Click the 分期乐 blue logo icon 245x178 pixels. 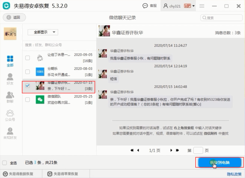click(x=40, y=72)
